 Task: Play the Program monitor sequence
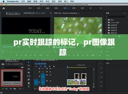(78, 55)
